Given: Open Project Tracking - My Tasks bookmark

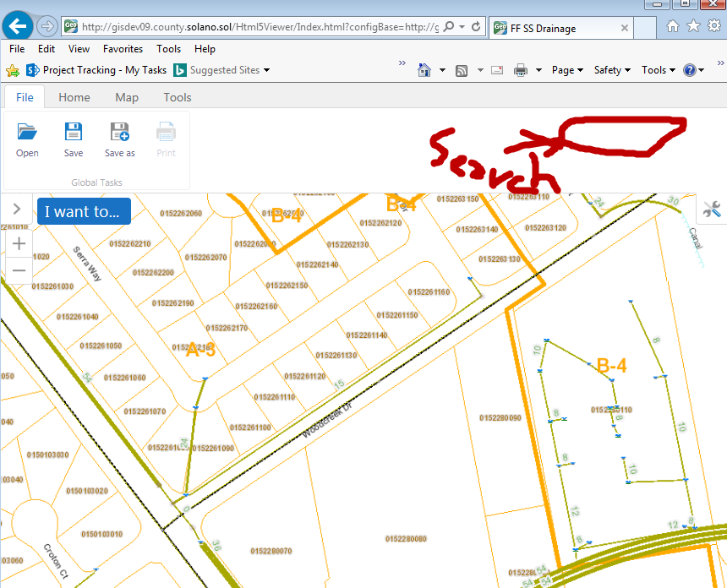Looking at the screenshot, I should point(96,70).
